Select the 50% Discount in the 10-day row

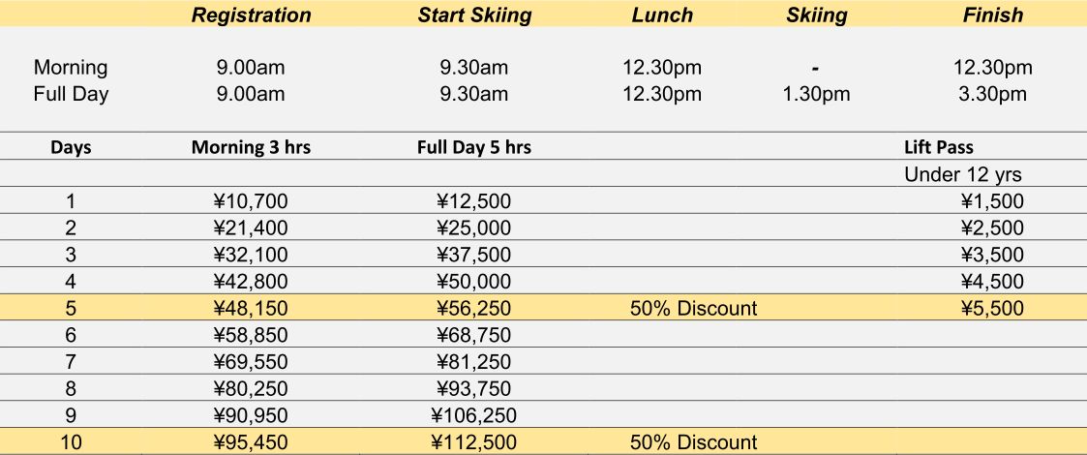click(694, 441)
